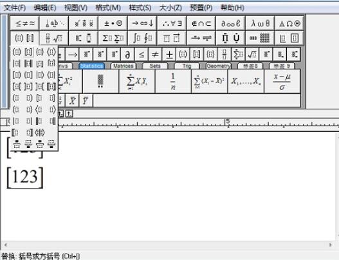The height and width of the screenshot is (260, 339).
Task: Insert left-only curly brace fence template
Action: coord(17,109)
